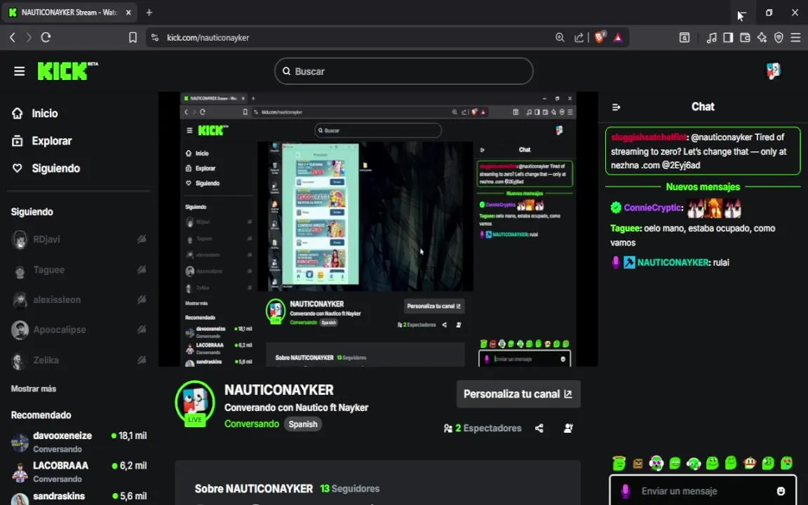This screenshot has width=808, height=505.
Task: Open a new browser tab
Action: click(x=149, y=13)
